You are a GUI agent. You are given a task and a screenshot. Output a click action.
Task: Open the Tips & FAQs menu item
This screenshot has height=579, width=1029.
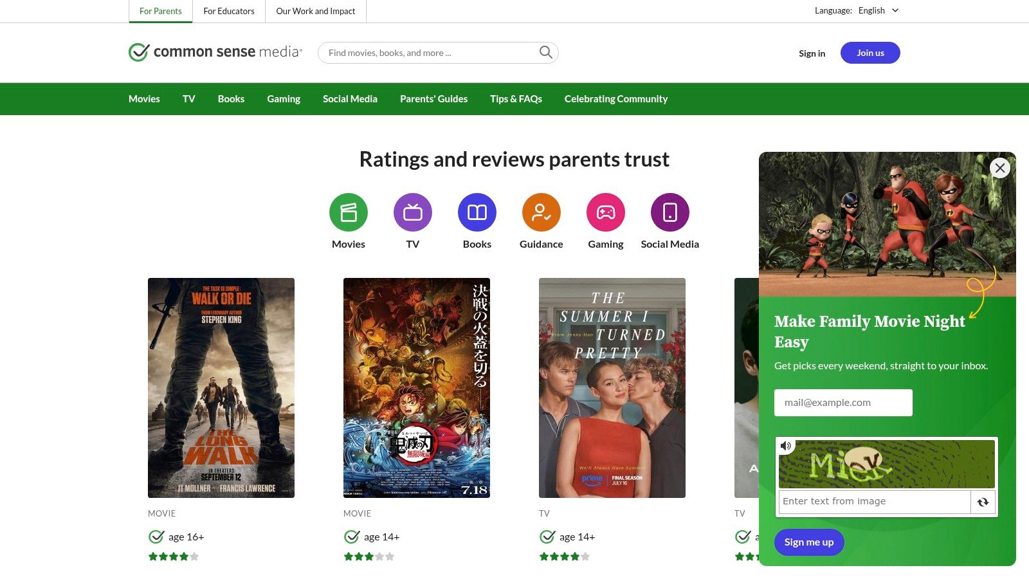[x=516, y=98]
